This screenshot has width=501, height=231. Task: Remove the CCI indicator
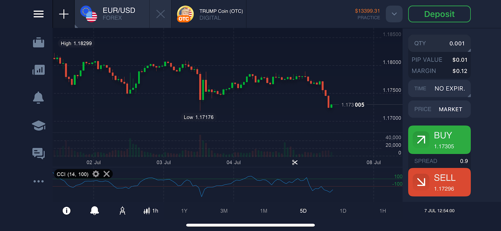(106, 174)
